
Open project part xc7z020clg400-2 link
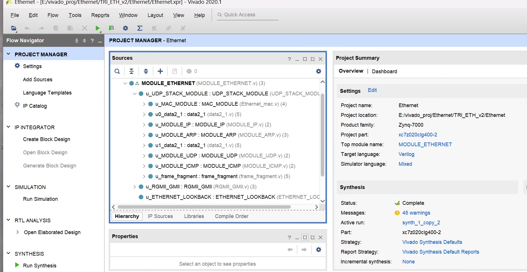(x=418, y=135)
